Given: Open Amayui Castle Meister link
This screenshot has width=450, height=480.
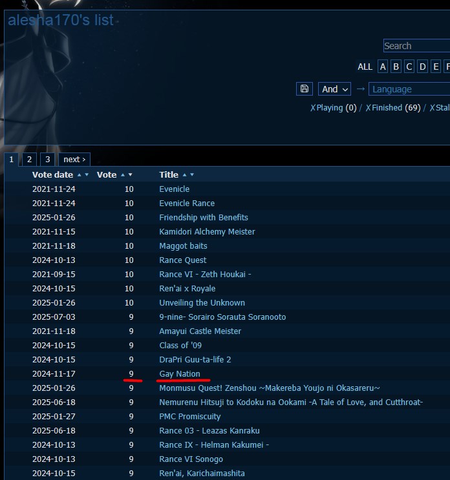Looking at the screenshot, I should click(200, 331).
